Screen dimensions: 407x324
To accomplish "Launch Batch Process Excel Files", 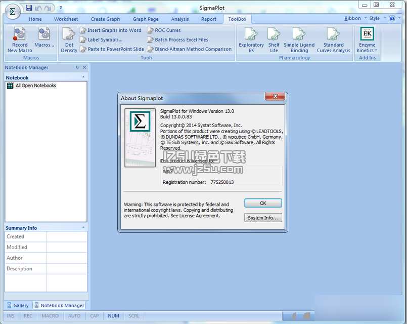I will (x=177, y=40).
